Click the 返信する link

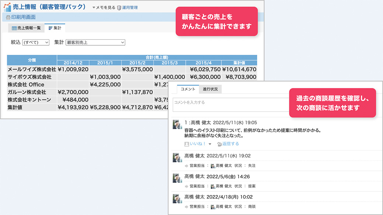coord(229,144)
